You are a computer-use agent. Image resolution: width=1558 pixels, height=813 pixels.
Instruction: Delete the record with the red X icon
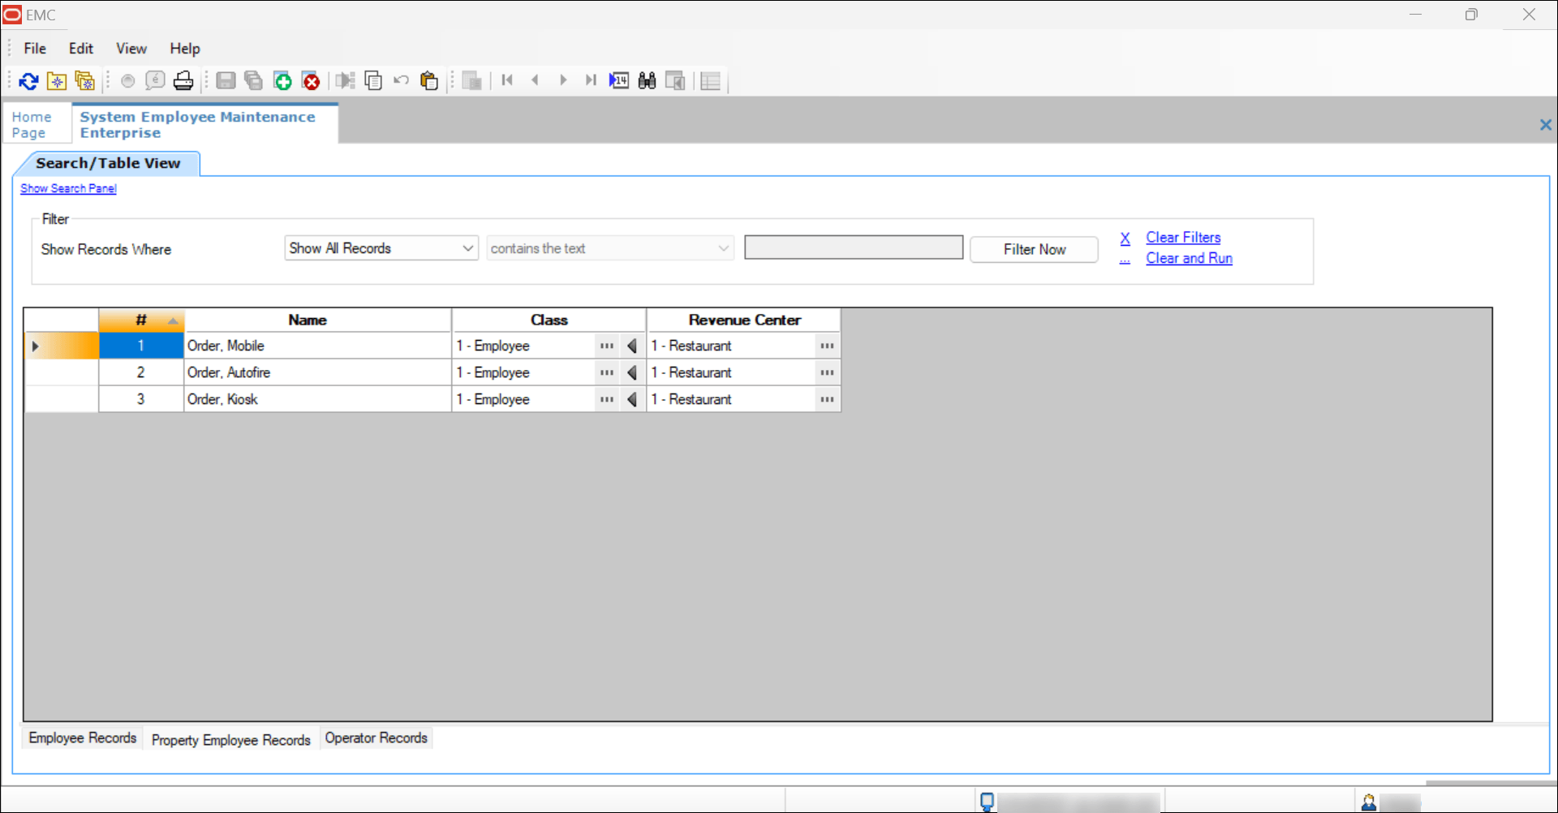(311, 80)
